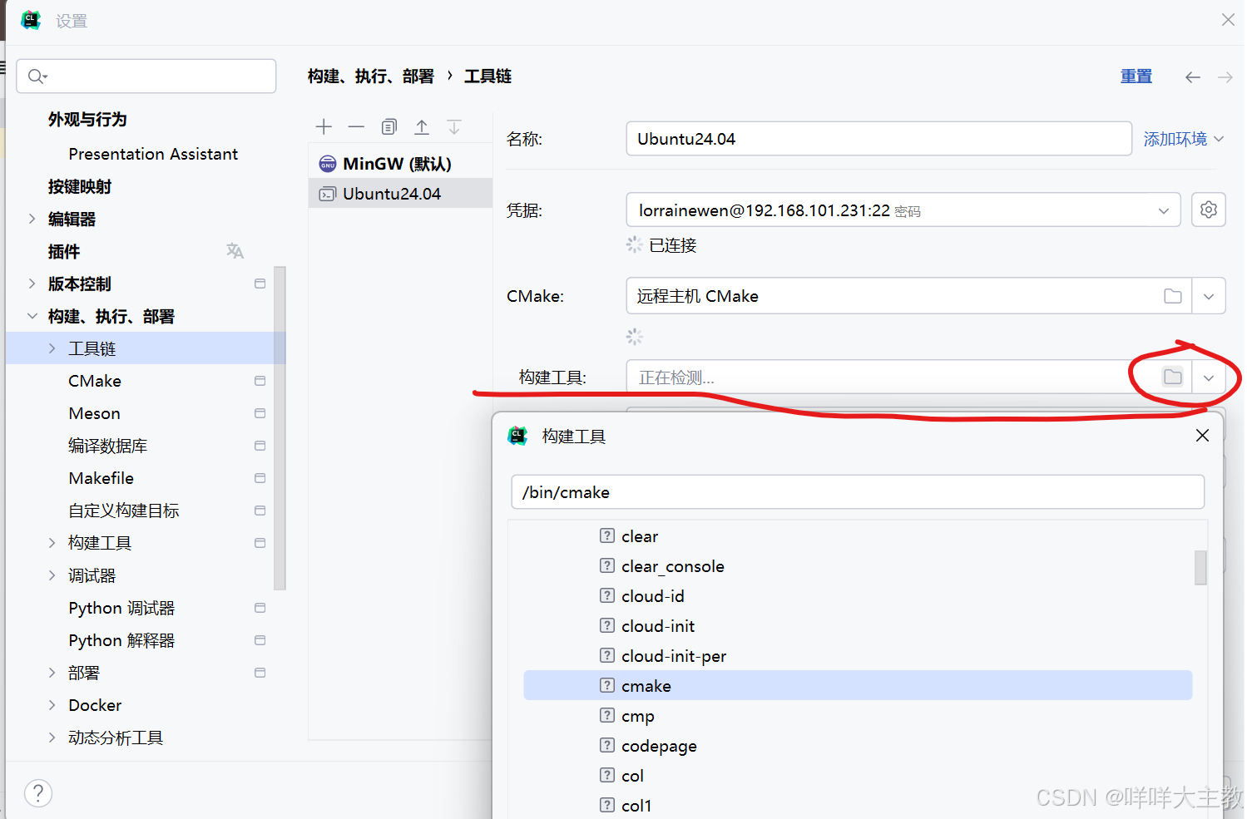
Task: Expand the 构建工具 tree node
Action: click(x=52, y=543)
